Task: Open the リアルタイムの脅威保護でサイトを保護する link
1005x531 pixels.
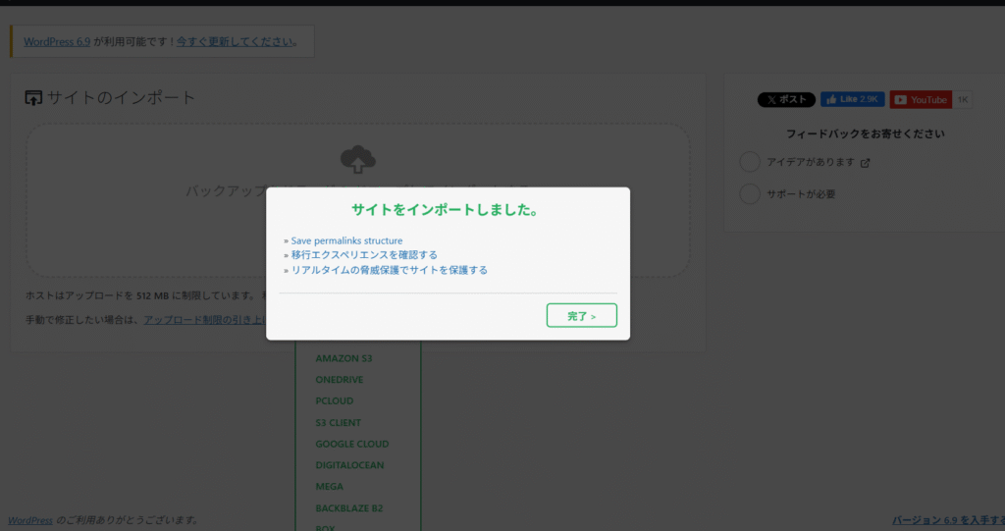Action: point(389,270)
